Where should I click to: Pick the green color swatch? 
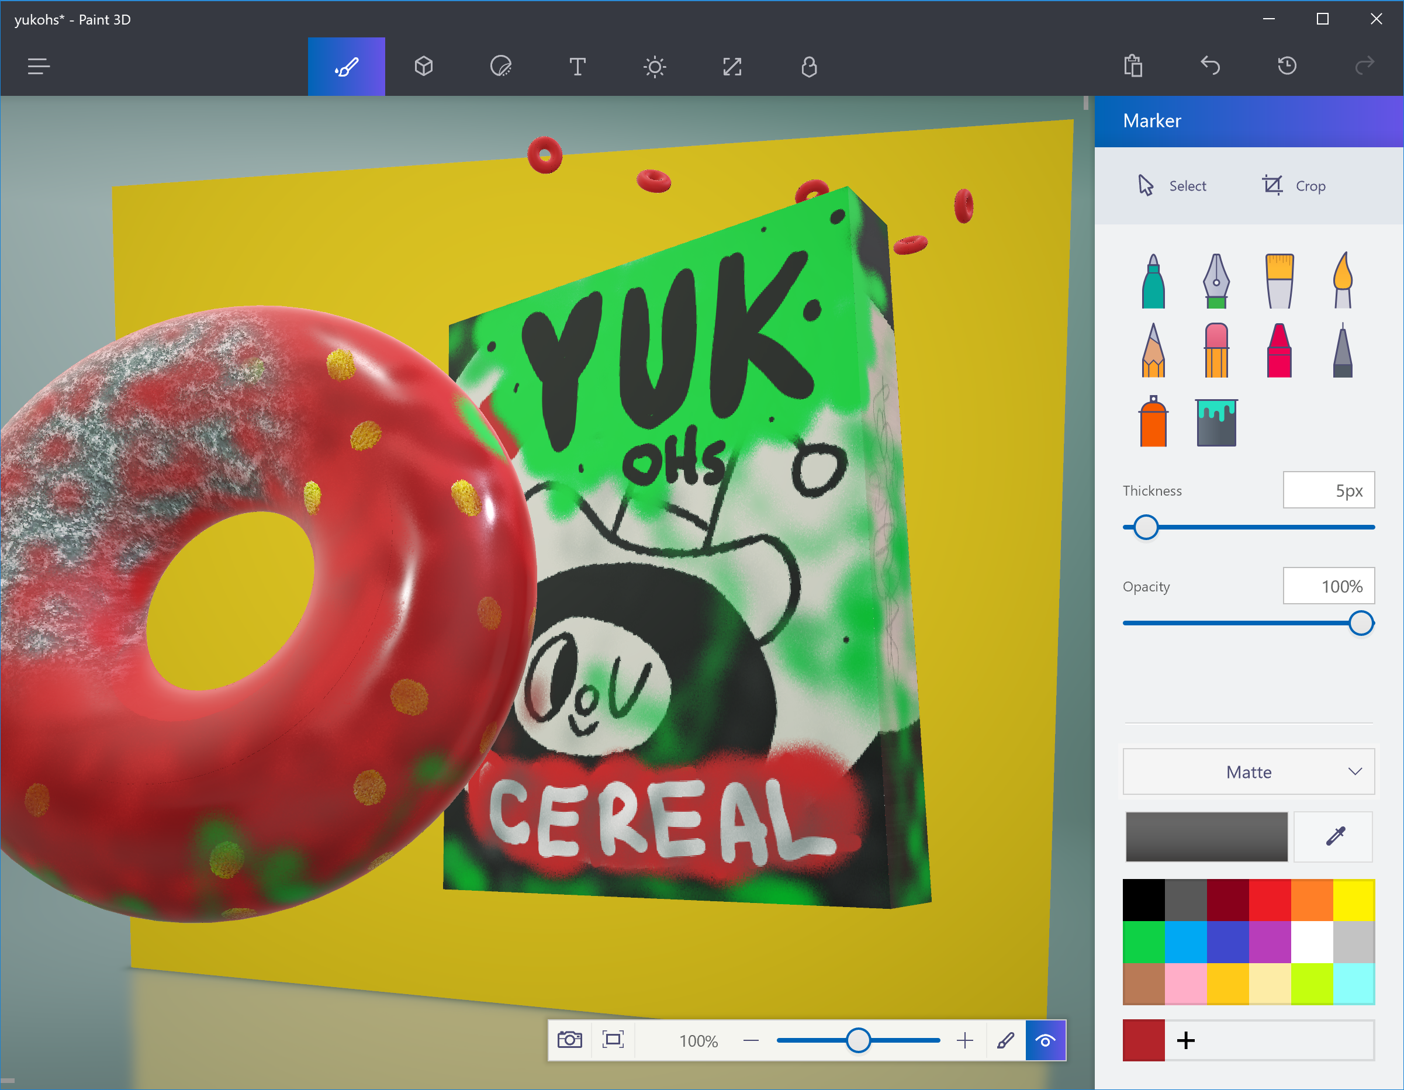(1143, 942)
